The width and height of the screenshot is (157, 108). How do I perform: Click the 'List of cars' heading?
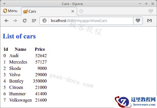point(19,36)
